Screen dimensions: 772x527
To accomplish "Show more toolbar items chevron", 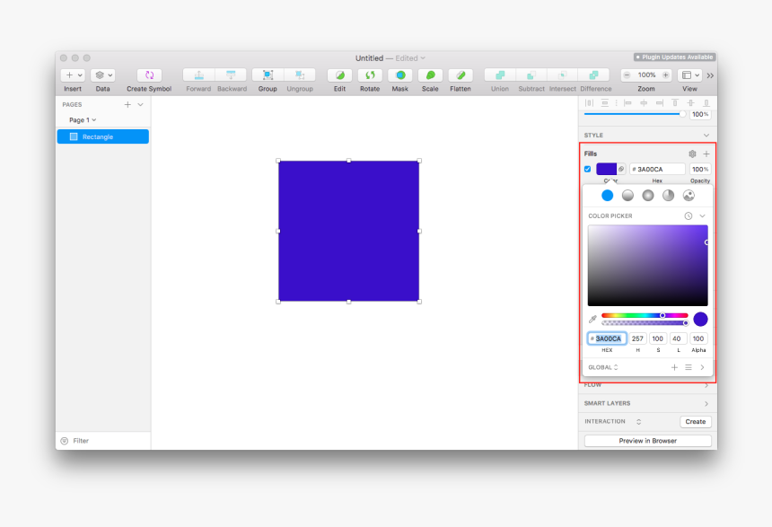I will 710,75.
